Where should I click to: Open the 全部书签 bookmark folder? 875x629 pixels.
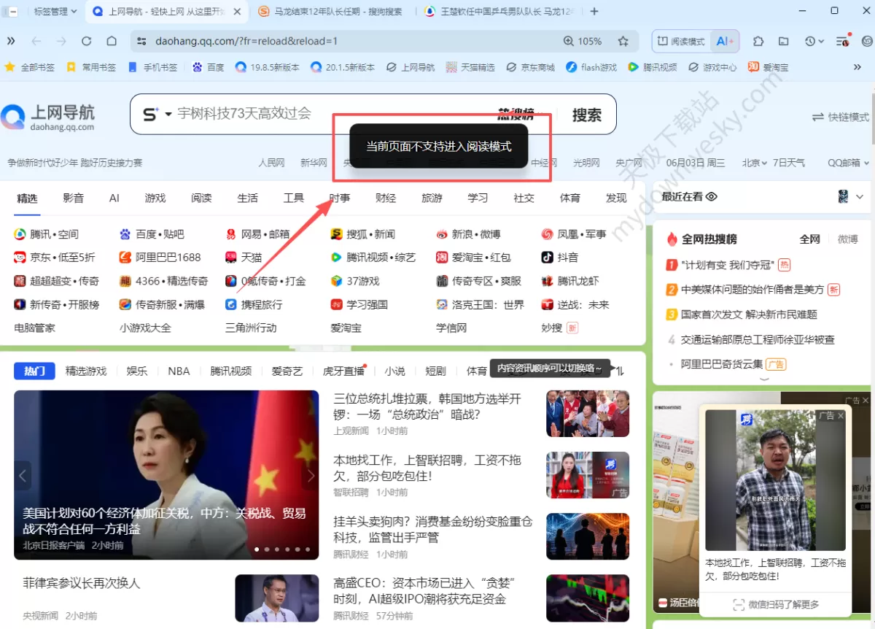tap(30, 67)
